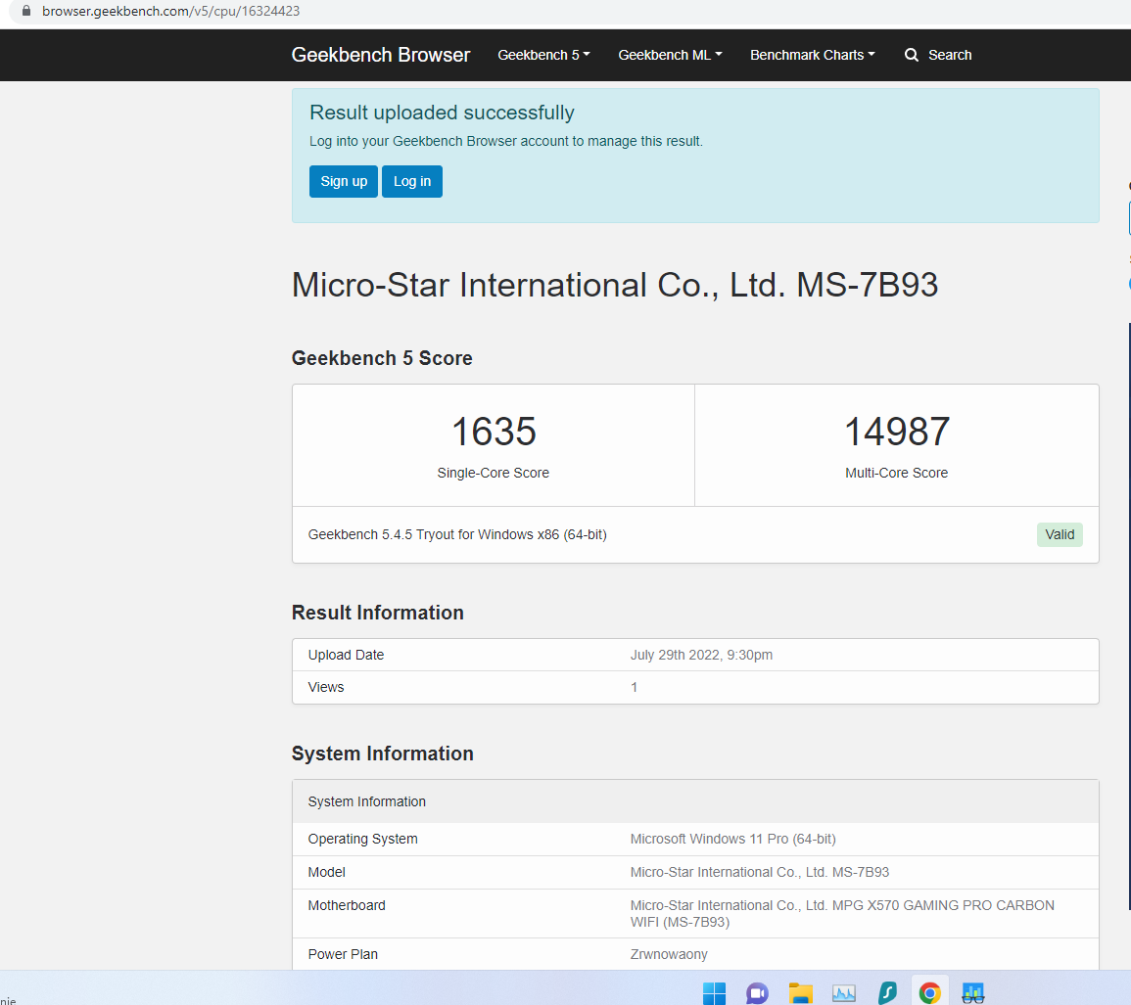Expand the Benchmark Charts dropdown menu
Screen dimensions: 1131x1005
812,55
